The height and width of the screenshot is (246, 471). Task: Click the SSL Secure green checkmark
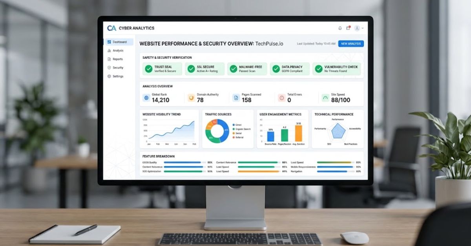tap(191, 69)
